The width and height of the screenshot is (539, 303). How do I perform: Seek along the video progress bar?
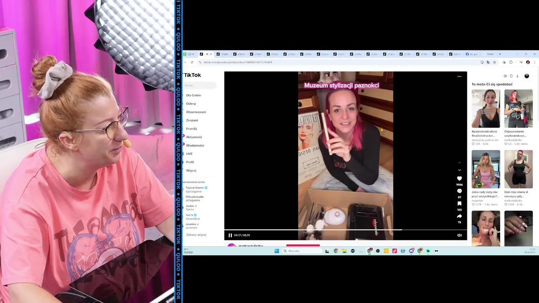(345, 230)
